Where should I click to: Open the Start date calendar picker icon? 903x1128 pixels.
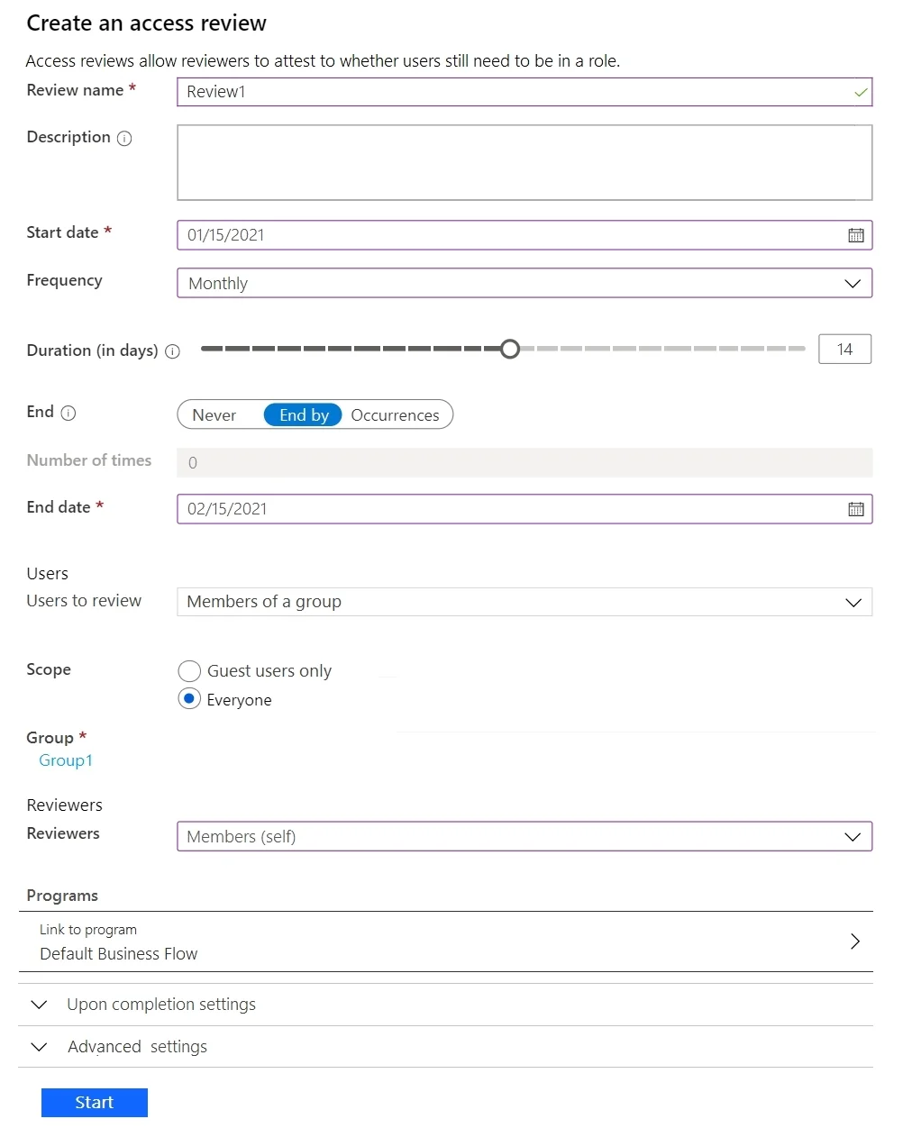click(855, 235)
